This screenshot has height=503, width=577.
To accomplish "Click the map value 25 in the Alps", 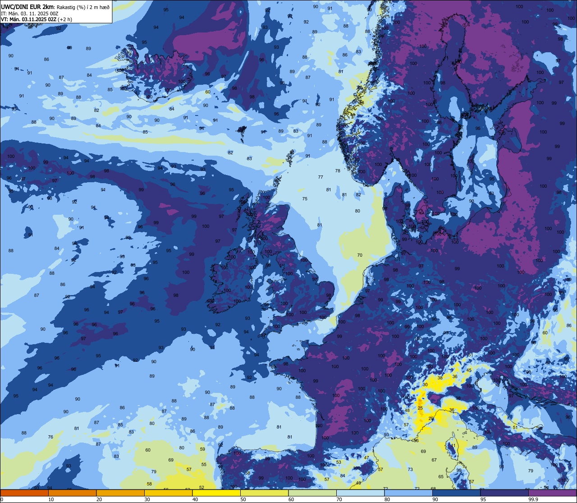I will pyautogui.click(x=420, y=408).
